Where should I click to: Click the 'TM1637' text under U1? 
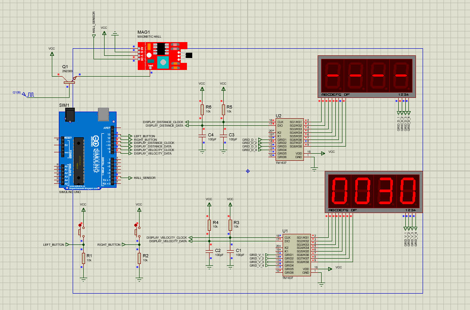(x=288, y=278)
